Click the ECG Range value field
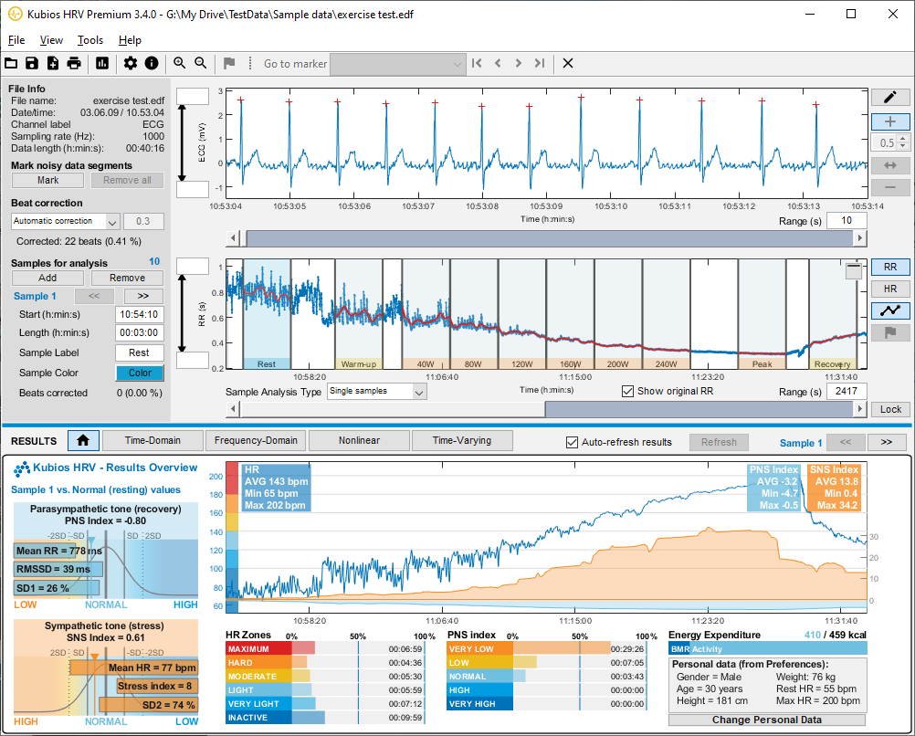The height and width of the screenshot is (736, 915). [847, 221]
